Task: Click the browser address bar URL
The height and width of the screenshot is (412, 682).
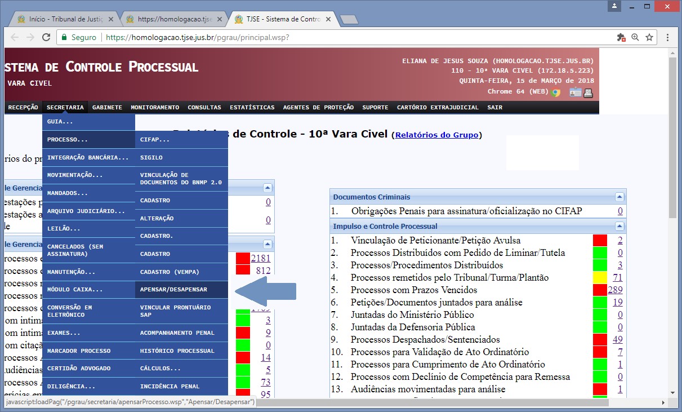Action: (197, 37)
